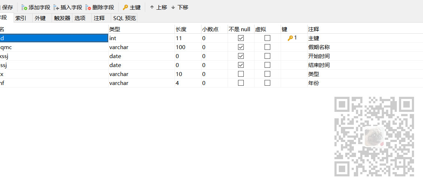Select the int type cell
Viewport: 423px width, 185px height.
point(141,38)
